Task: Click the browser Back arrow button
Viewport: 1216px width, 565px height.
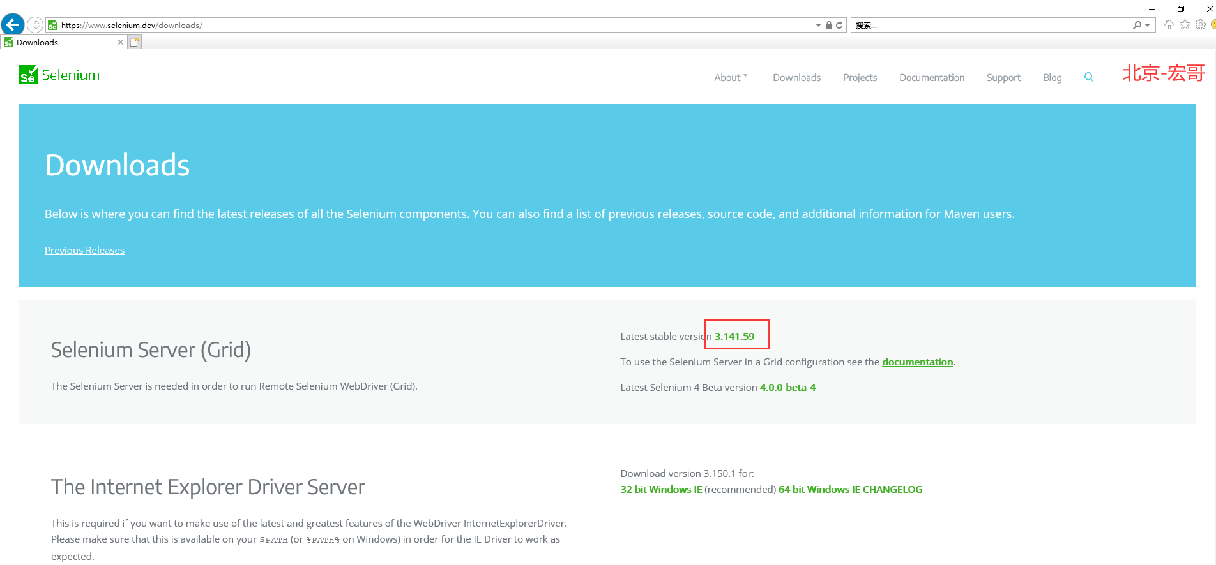Action: point(13,25)
